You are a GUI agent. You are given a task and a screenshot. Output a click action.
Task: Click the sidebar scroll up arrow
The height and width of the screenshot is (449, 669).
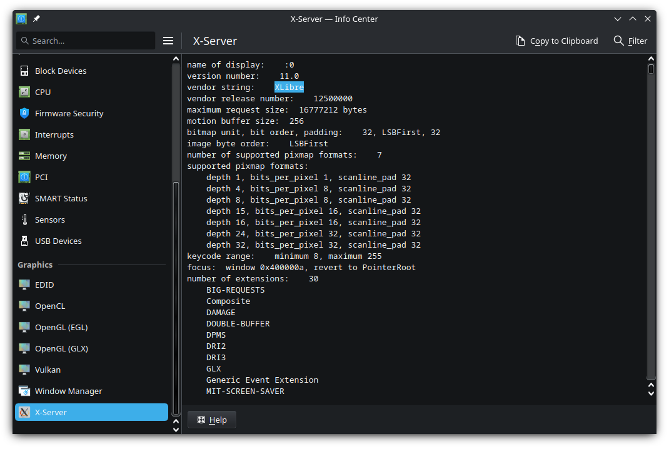[176, 59]
